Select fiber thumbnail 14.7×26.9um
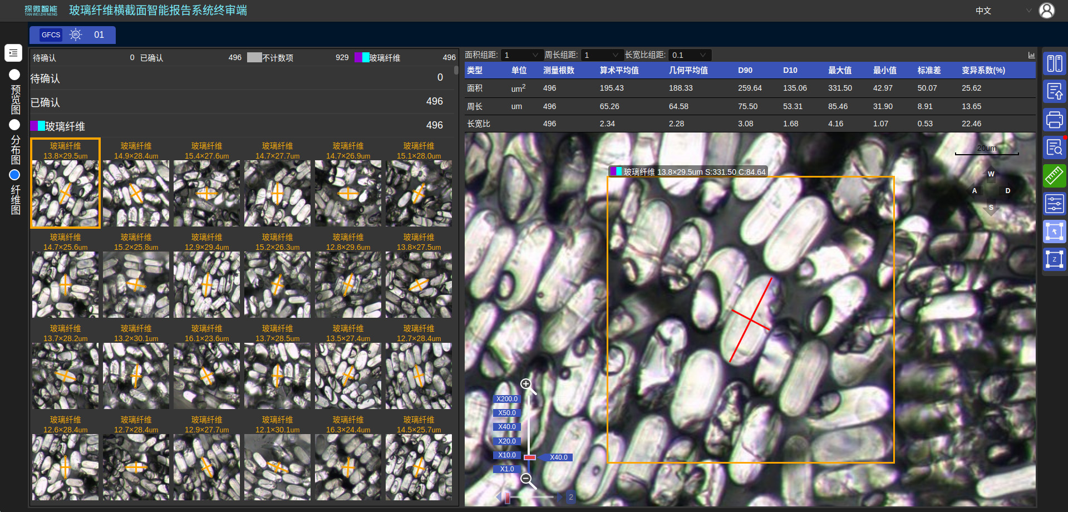The height and width of the screenshot is (512, 1068). pos(348,183)
